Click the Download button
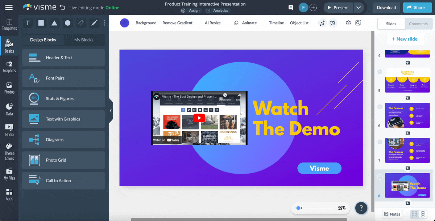Viewport: 435px width, 221px height. coord(386,7)
